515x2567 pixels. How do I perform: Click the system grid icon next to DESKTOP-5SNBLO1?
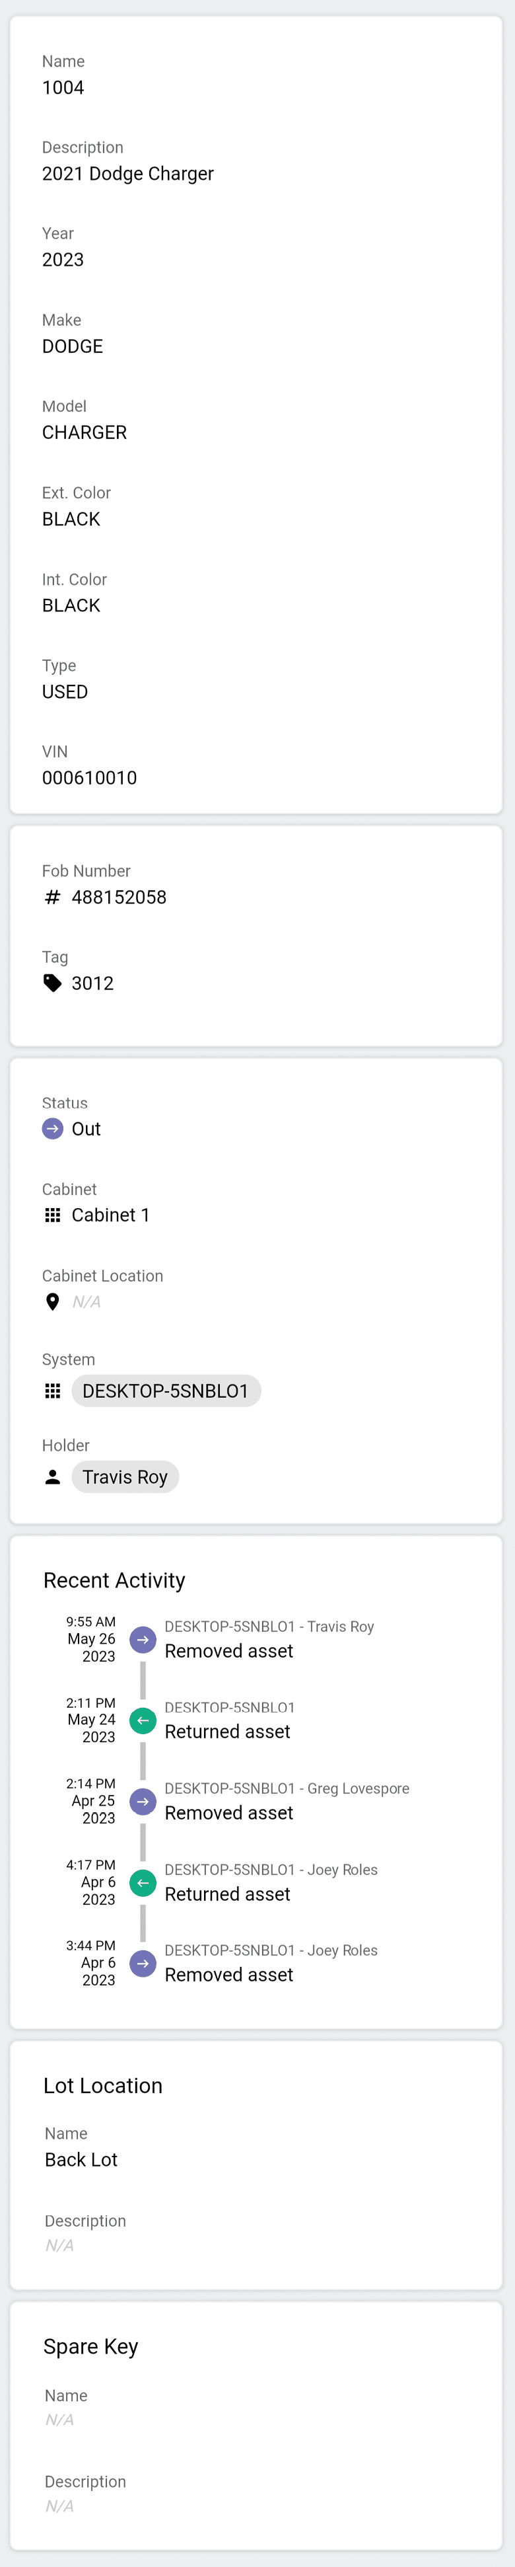click(53, 1391)
